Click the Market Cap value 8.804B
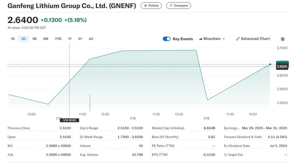 pyautogui.click(x=209, y=128)
